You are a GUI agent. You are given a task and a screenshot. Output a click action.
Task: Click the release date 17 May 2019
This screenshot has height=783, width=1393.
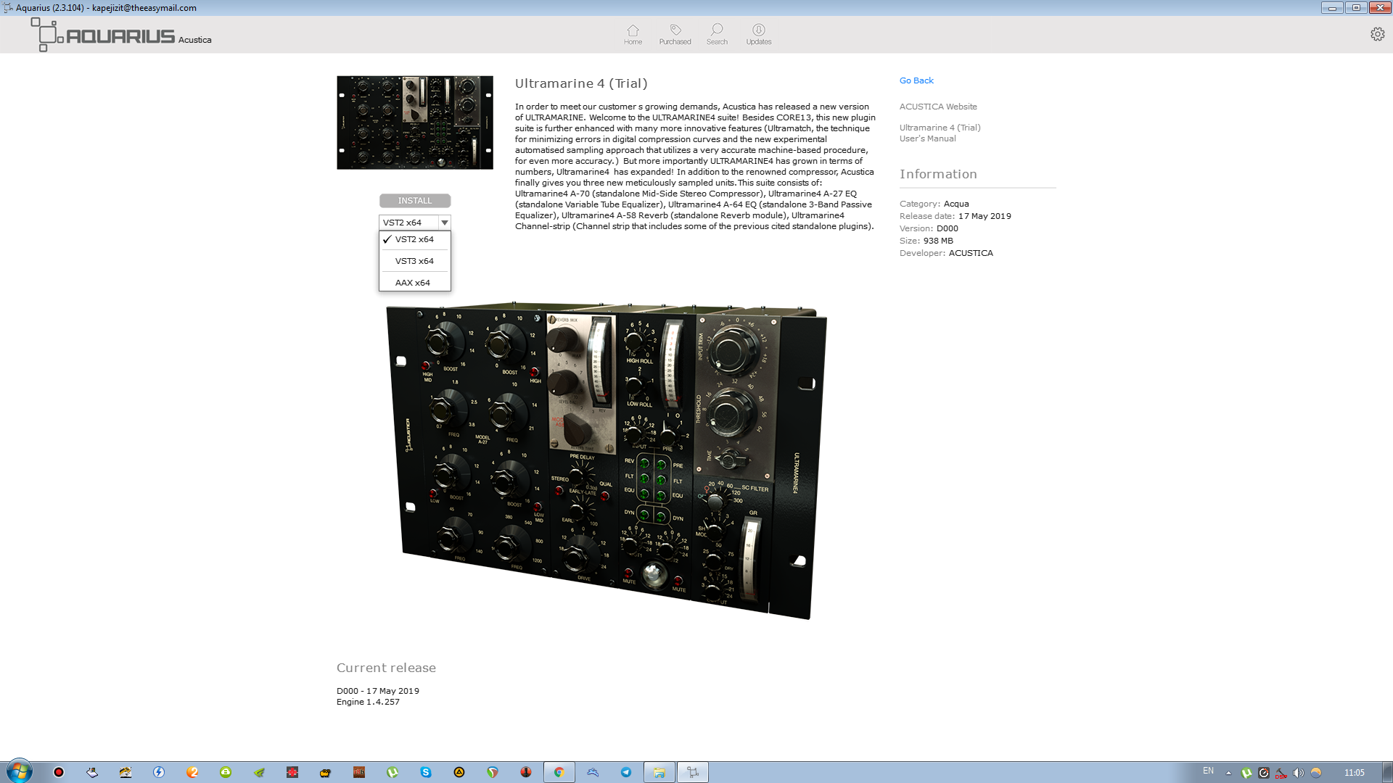[984, 216]
